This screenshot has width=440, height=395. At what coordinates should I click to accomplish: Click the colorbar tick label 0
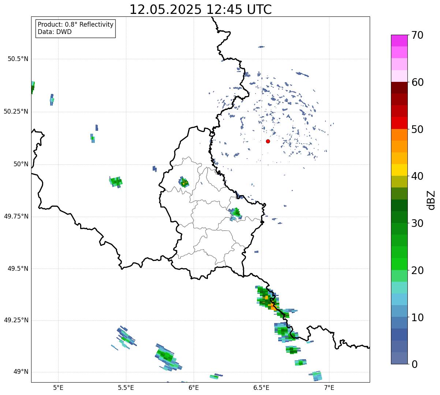(x=414, y=364)
